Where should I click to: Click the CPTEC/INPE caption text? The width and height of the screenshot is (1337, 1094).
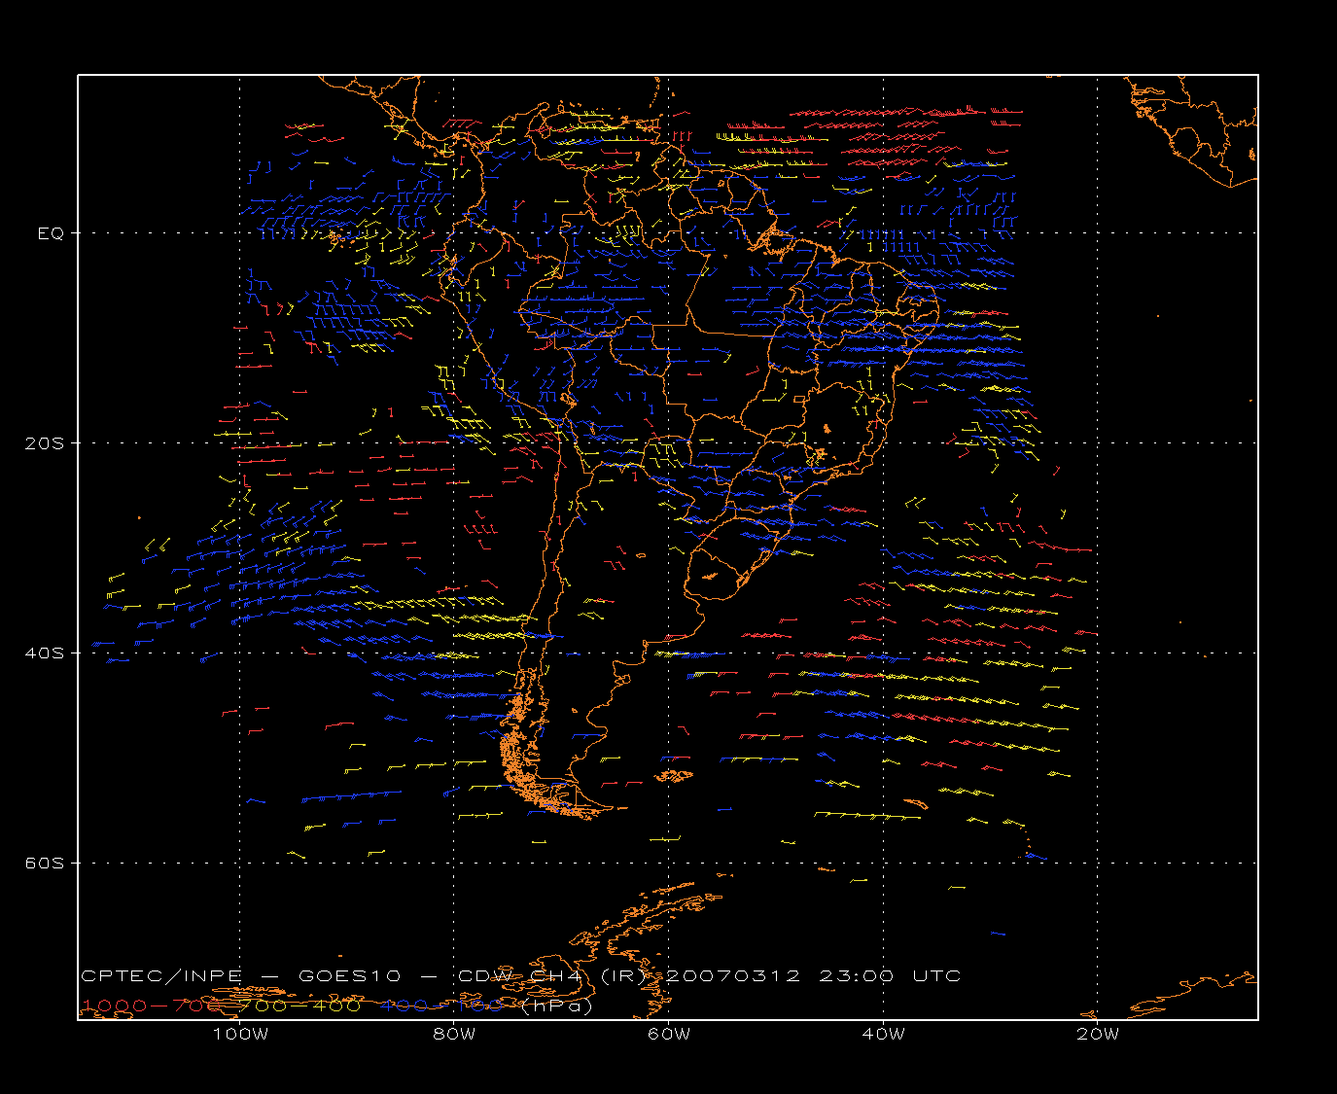[x=161, y=975]
